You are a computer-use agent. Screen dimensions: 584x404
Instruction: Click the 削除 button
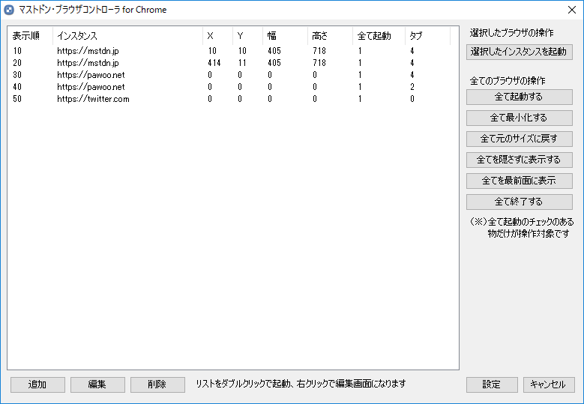[157, 385]
